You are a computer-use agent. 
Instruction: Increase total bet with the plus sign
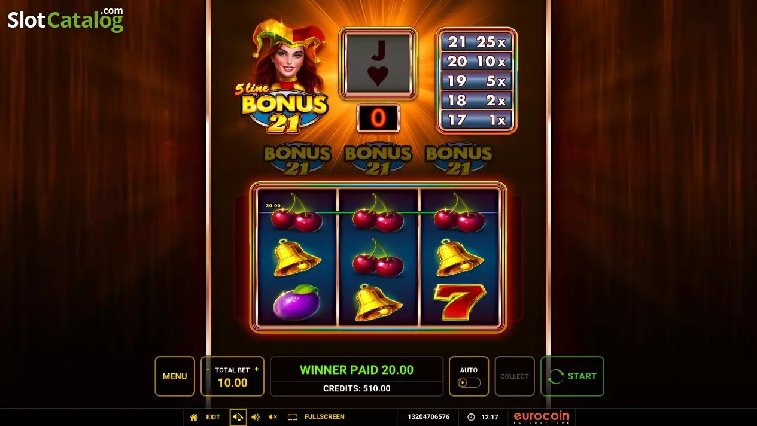pos(257,369)
